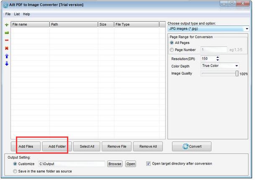Select the All Pages radio button
This screenshot has height=180, width=255.
coord(172,43)
